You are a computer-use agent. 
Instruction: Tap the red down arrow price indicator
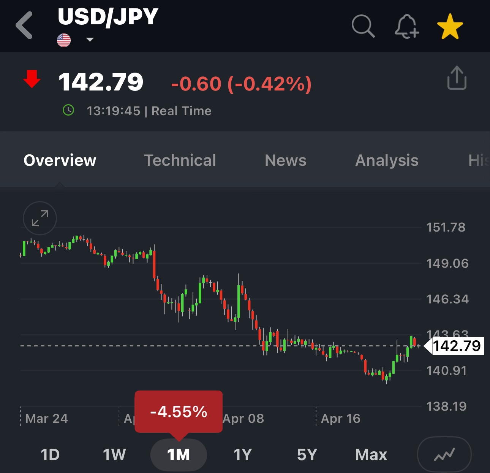click(32, 79)
